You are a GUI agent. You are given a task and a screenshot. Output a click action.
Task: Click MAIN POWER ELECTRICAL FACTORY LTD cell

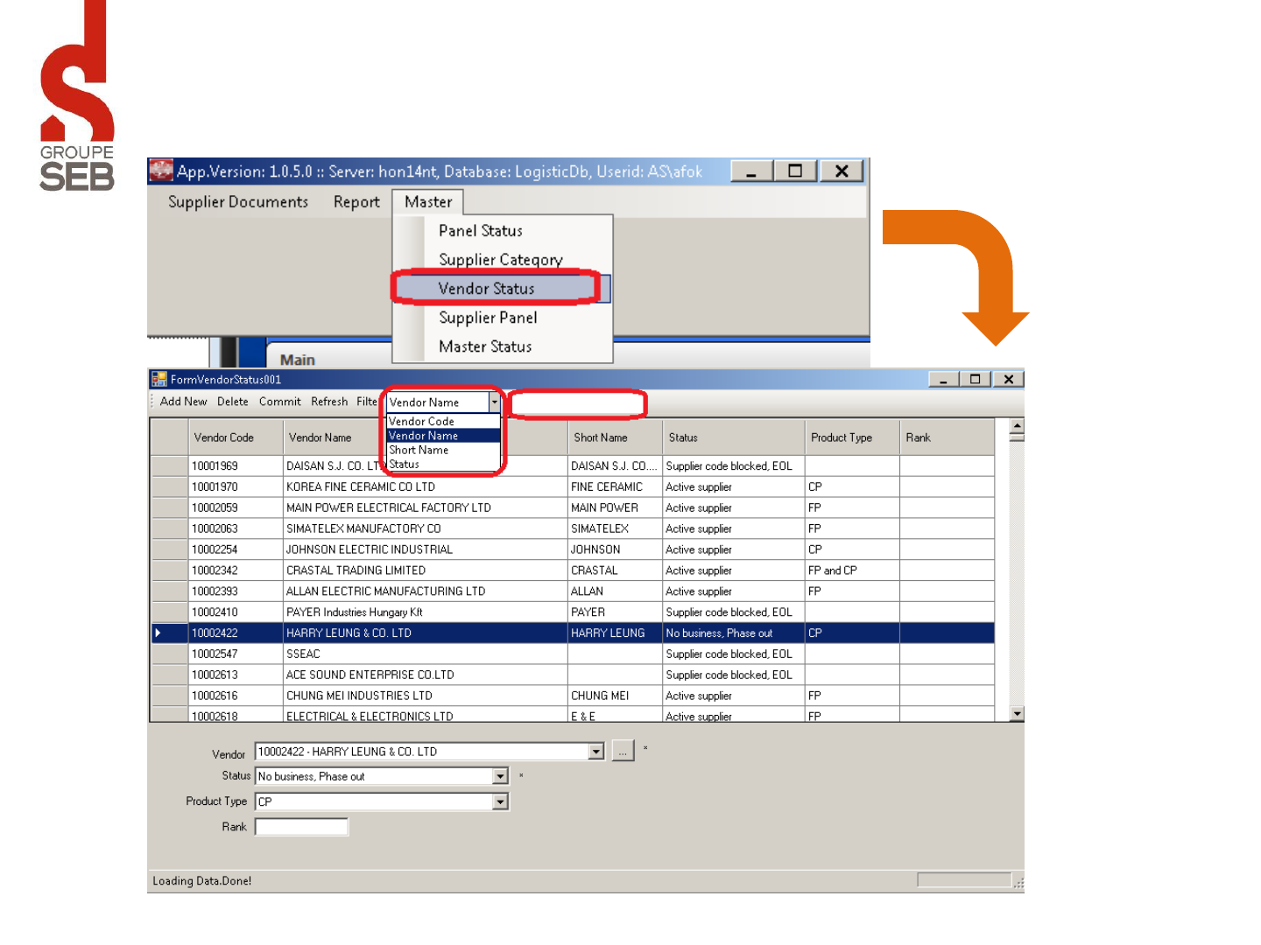[x=426, y=507]
